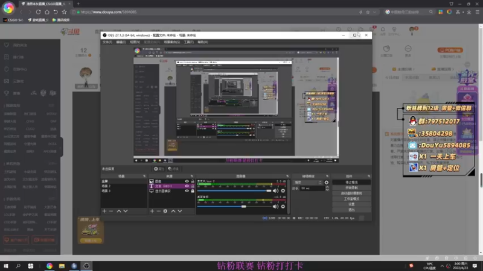Image resolution: width=483 pixels, height=271 pixels.
Task: Open the Tools(T) menu in OBS
Action: (x=188, y=42)
